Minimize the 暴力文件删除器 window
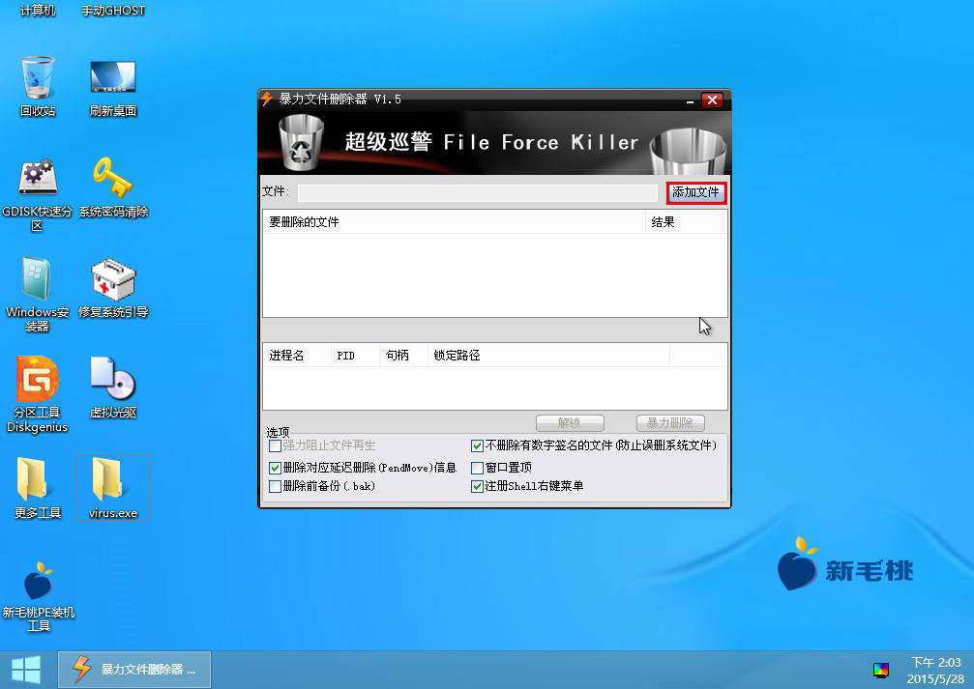The image size is (974, 689). [x=691, y=100]
